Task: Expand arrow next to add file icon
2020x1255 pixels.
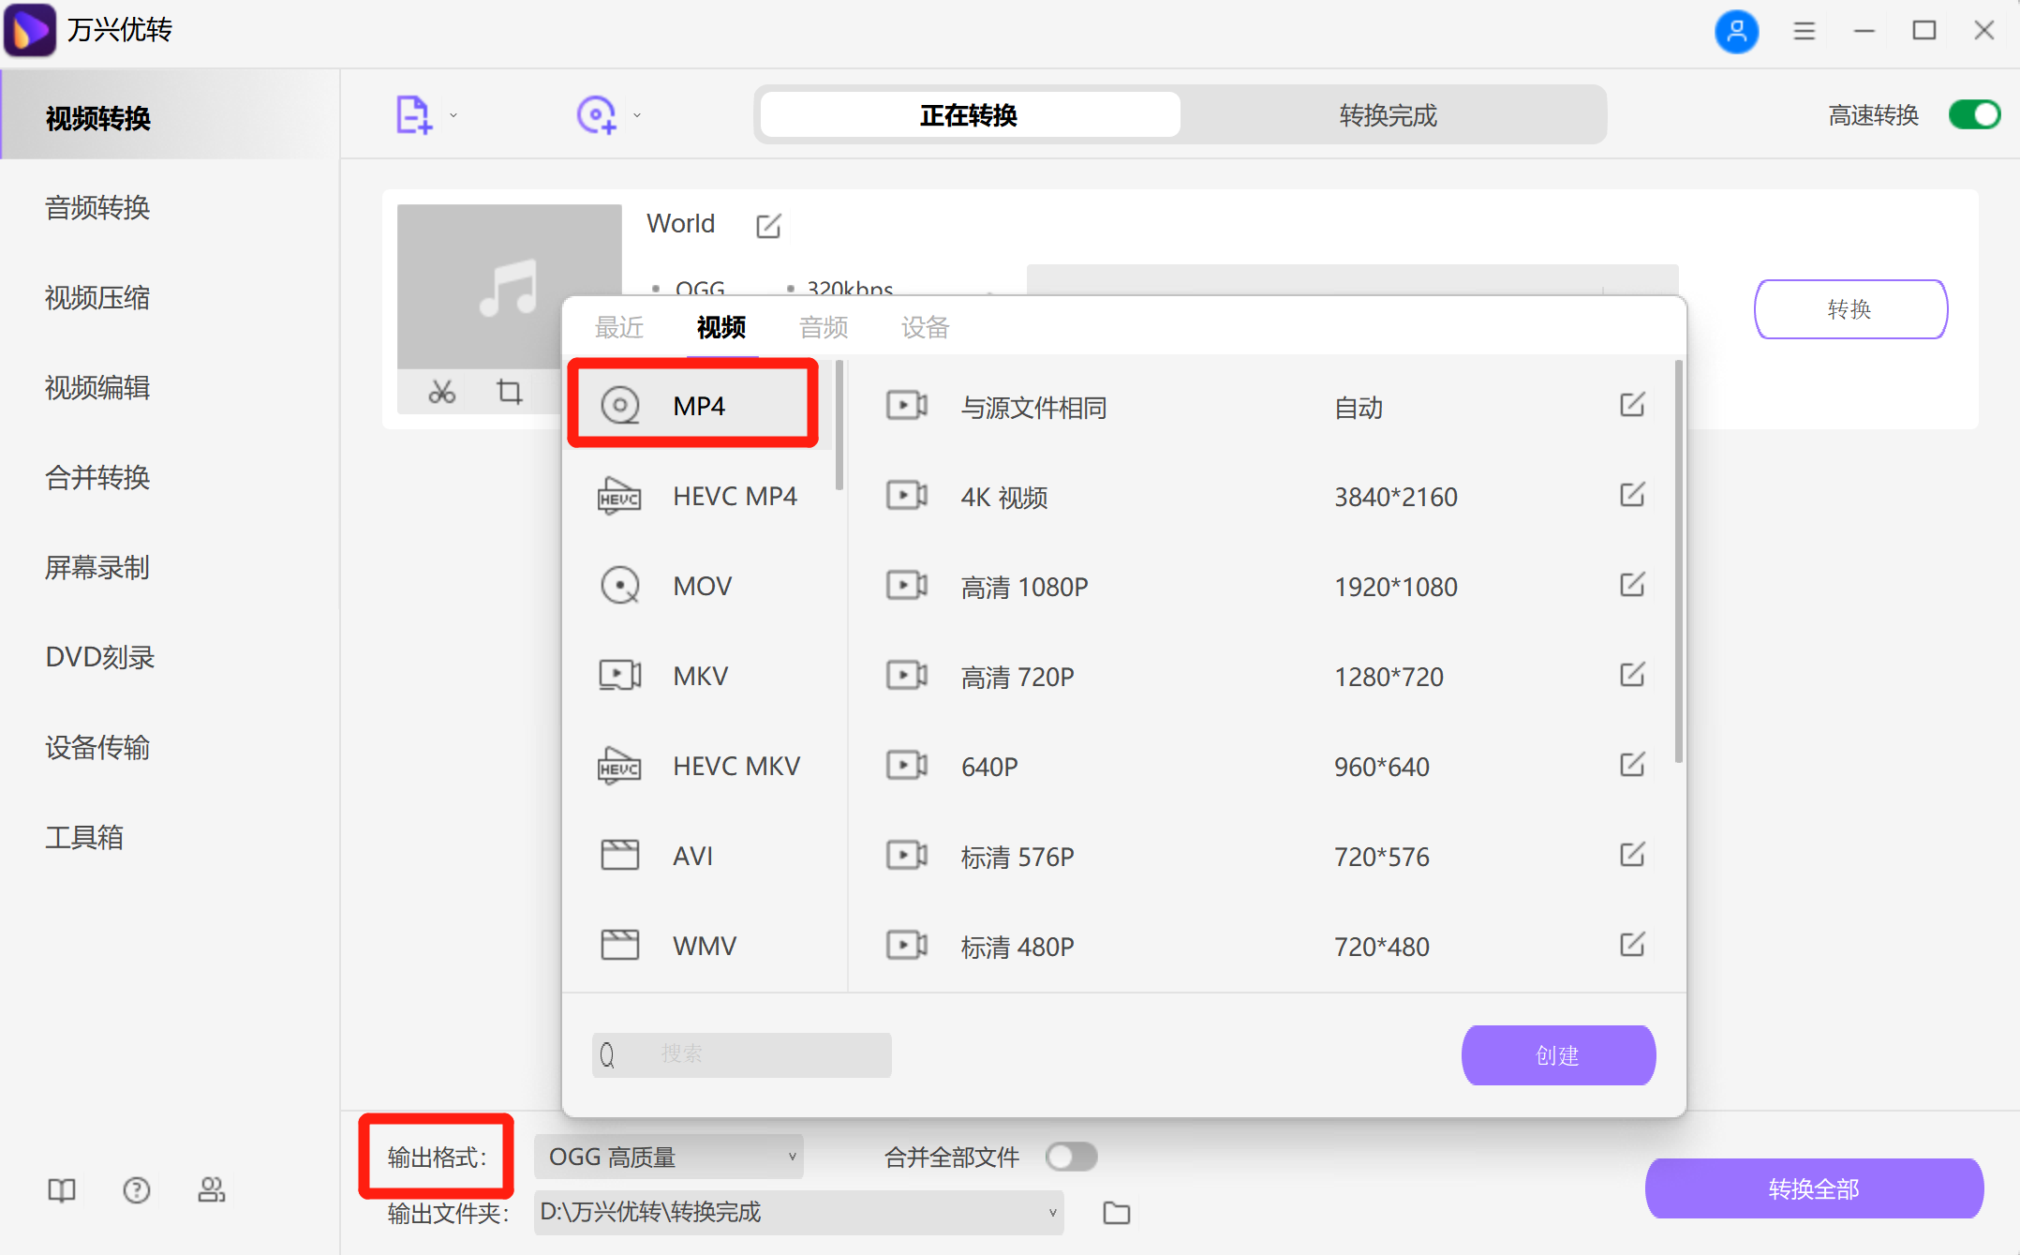Action: 453,115
